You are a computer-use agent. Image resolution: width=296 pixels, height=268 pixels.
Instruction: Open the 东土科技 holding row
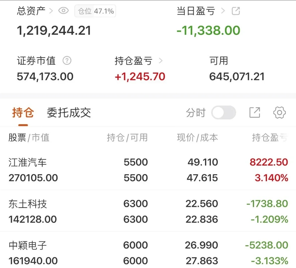click(148, 211)
